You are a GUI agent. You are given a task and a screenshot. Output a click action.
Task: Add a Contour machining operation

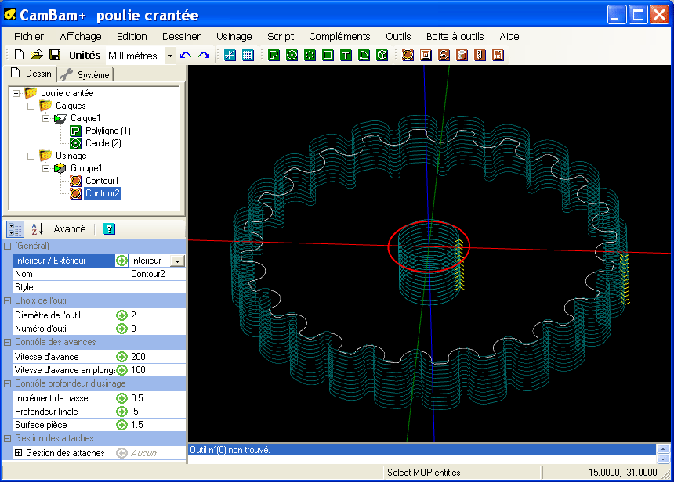[408, 55]
